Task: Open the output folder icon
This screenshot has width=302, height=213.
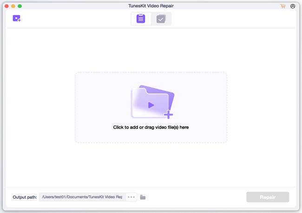Action: click(x=143, y=197)
